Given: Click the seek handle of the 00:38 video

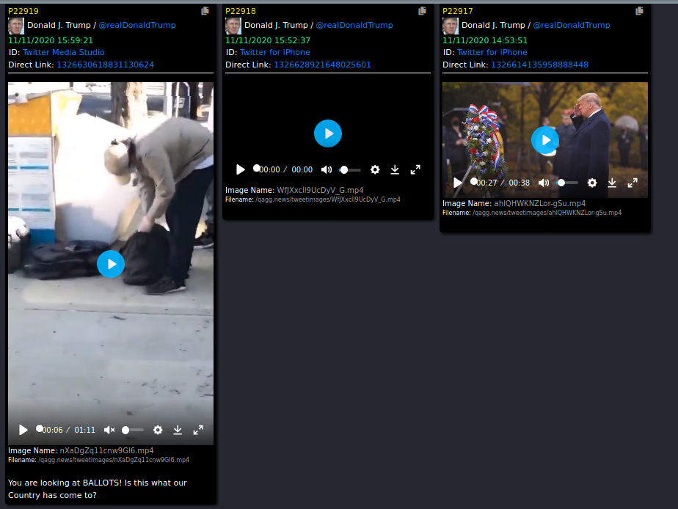Looking at the screenshot, I should 473,181.
